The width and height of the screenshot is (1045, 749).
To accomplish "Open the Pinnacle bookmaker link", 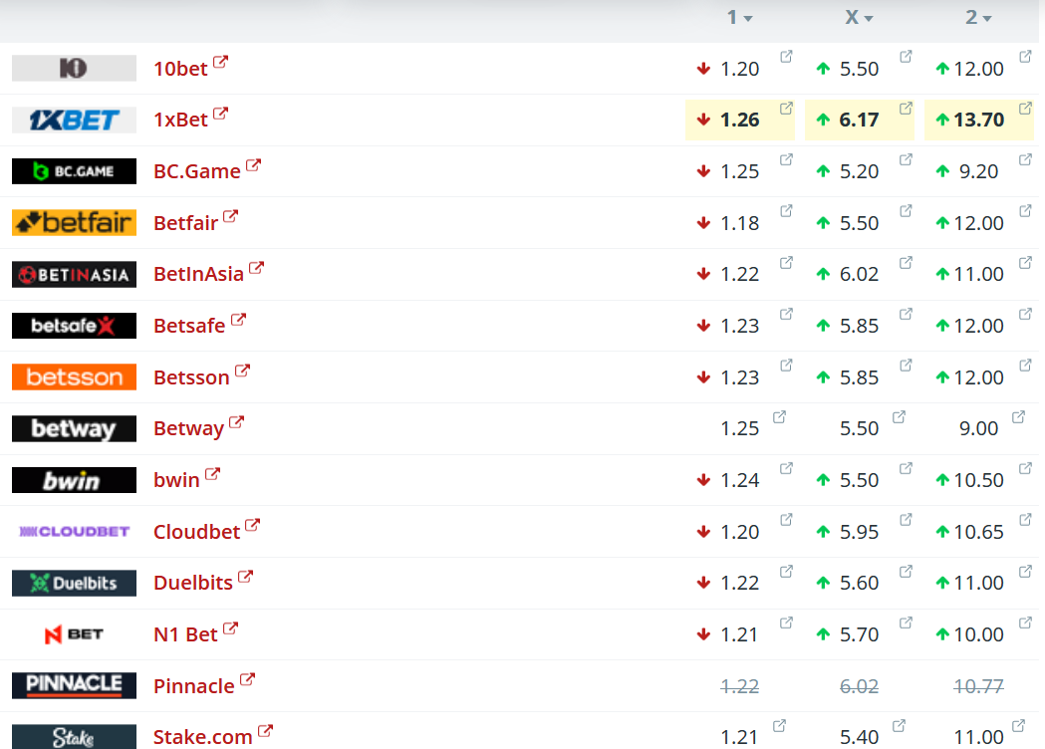I will point(194,685).
